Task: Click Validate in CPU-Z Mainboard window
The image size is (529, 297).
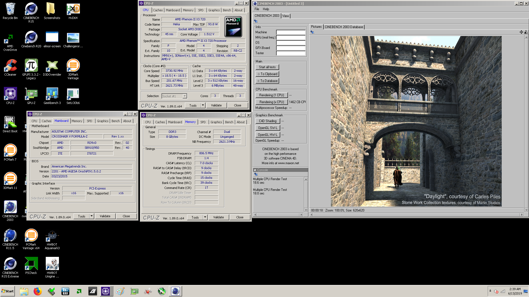Action: coord(105,216)
